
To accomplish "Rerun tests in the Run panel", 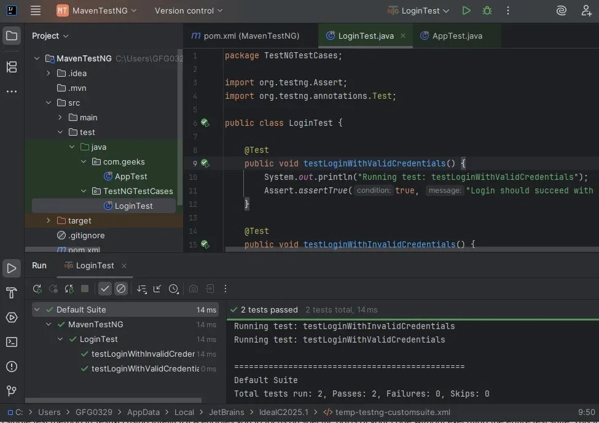I will point(37,289).
